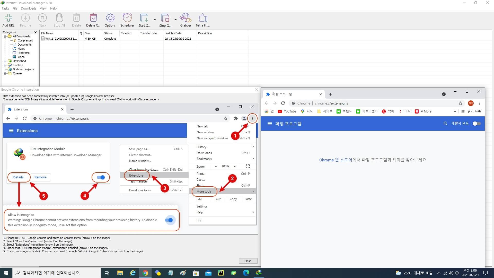This screenshot has width=494, height=278.
Task: Show hidden system tray icons
Action: pos(438,273)
